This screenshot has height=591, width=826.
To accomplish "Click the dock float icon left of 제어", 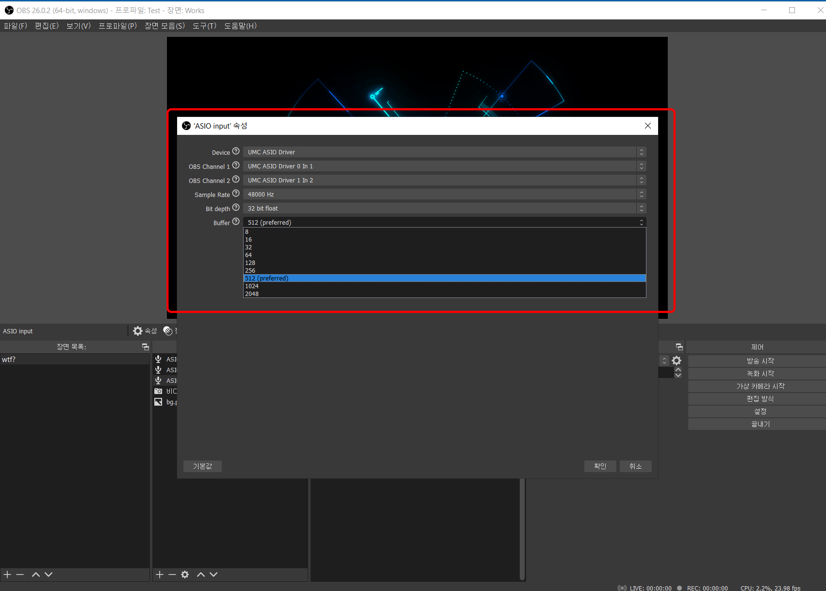I will pos(679,347).
